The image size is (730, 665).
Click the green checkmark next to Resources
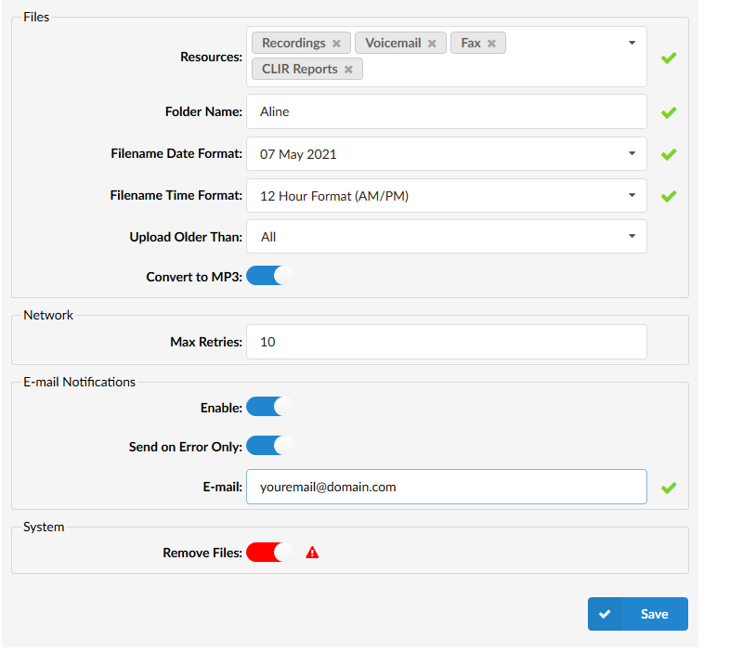coord(669,58)
